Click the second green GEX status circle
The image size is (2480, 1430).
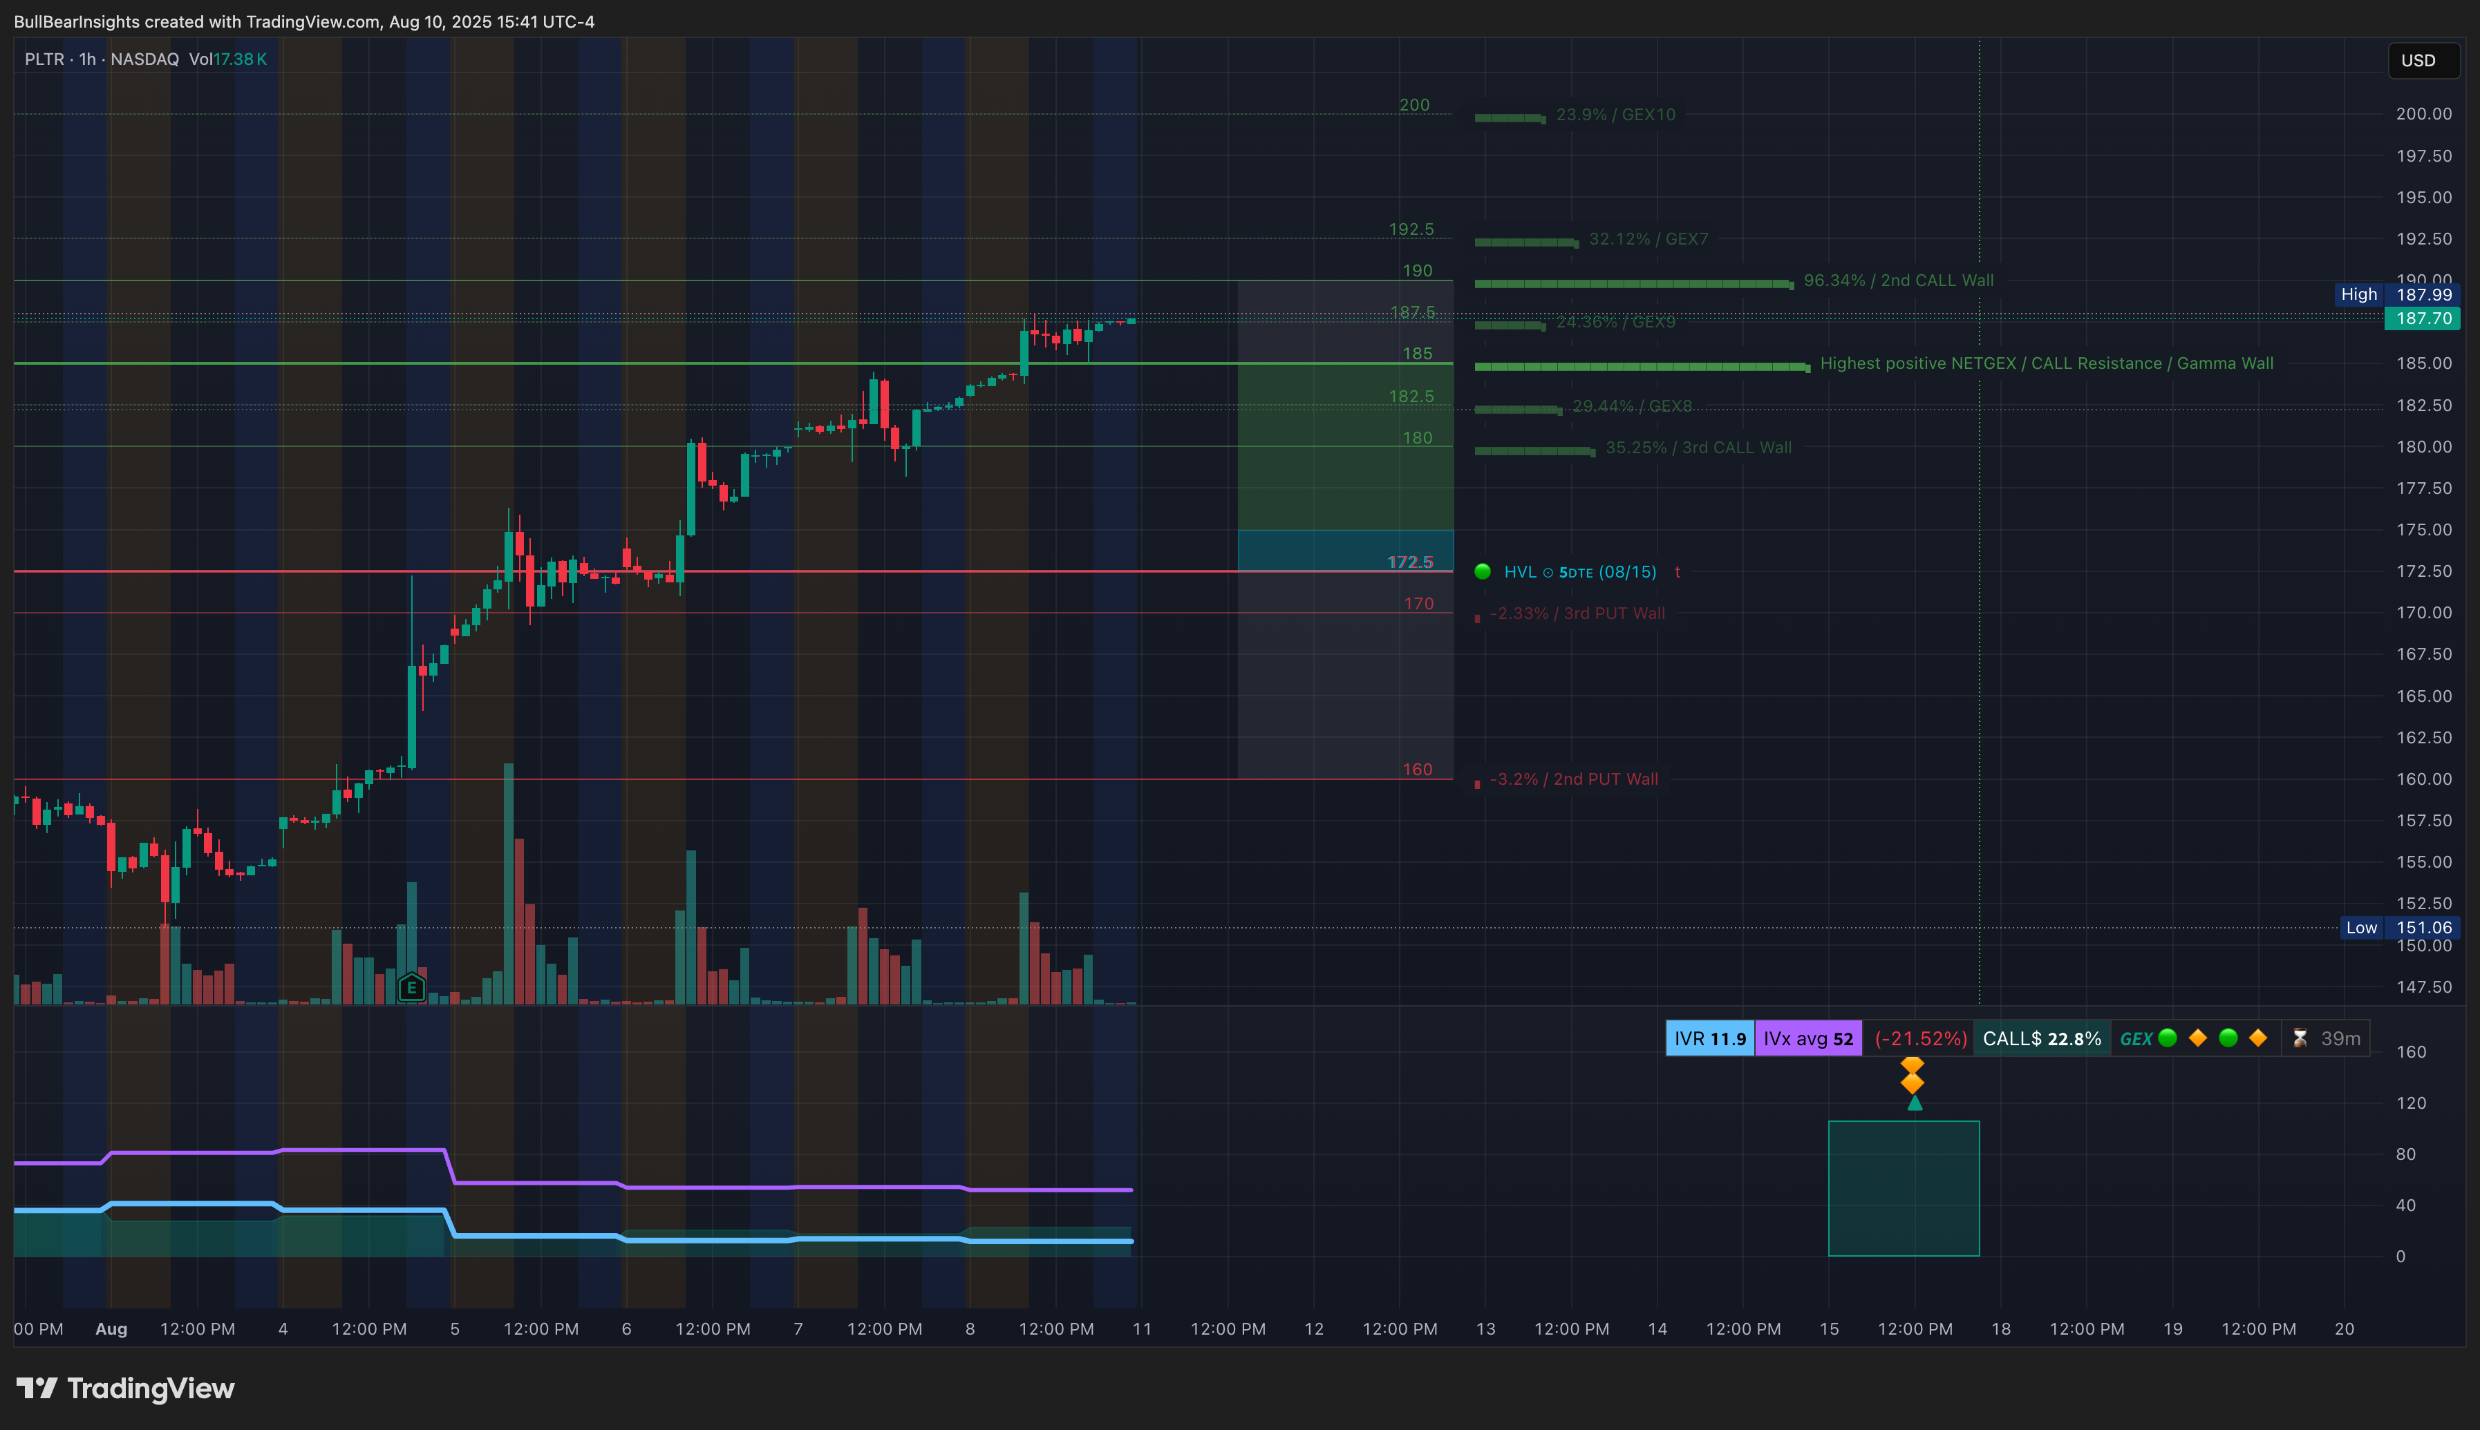pyautogui.click(x=2228, y=1038)
